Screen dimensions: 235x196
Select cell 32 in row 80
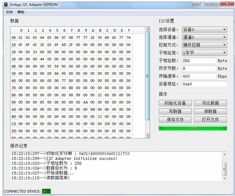point(100,95)
